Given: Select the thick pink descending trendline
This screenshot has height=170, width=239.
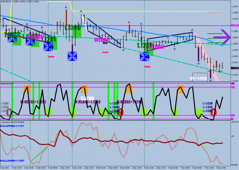Looking at the screenshot, I should pos(207,57).
